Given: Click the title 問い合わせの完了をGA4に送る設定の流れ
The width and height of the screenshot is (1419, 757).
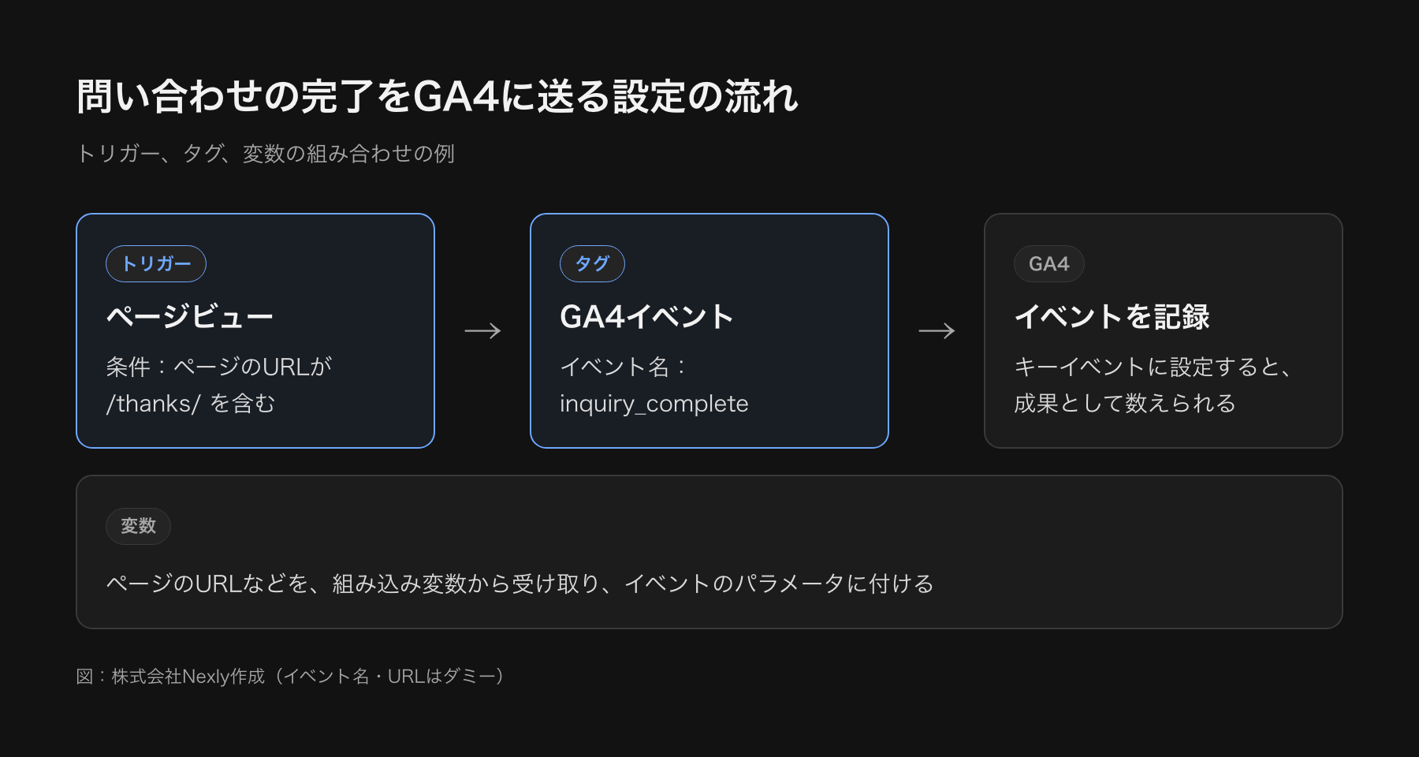Looking at the screenshot, I should pos(438,97).
